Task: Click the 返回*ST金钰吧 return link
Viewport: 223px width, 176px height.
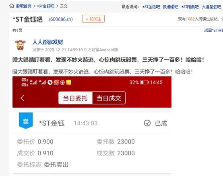Action: (x=213, y=30)
